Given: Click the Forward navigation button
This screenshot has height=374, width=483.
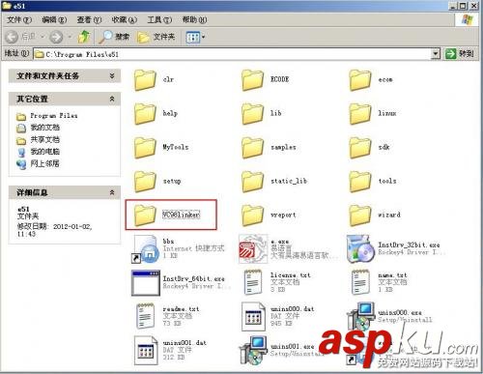Looking at the screenshot, I should (56, 37).
